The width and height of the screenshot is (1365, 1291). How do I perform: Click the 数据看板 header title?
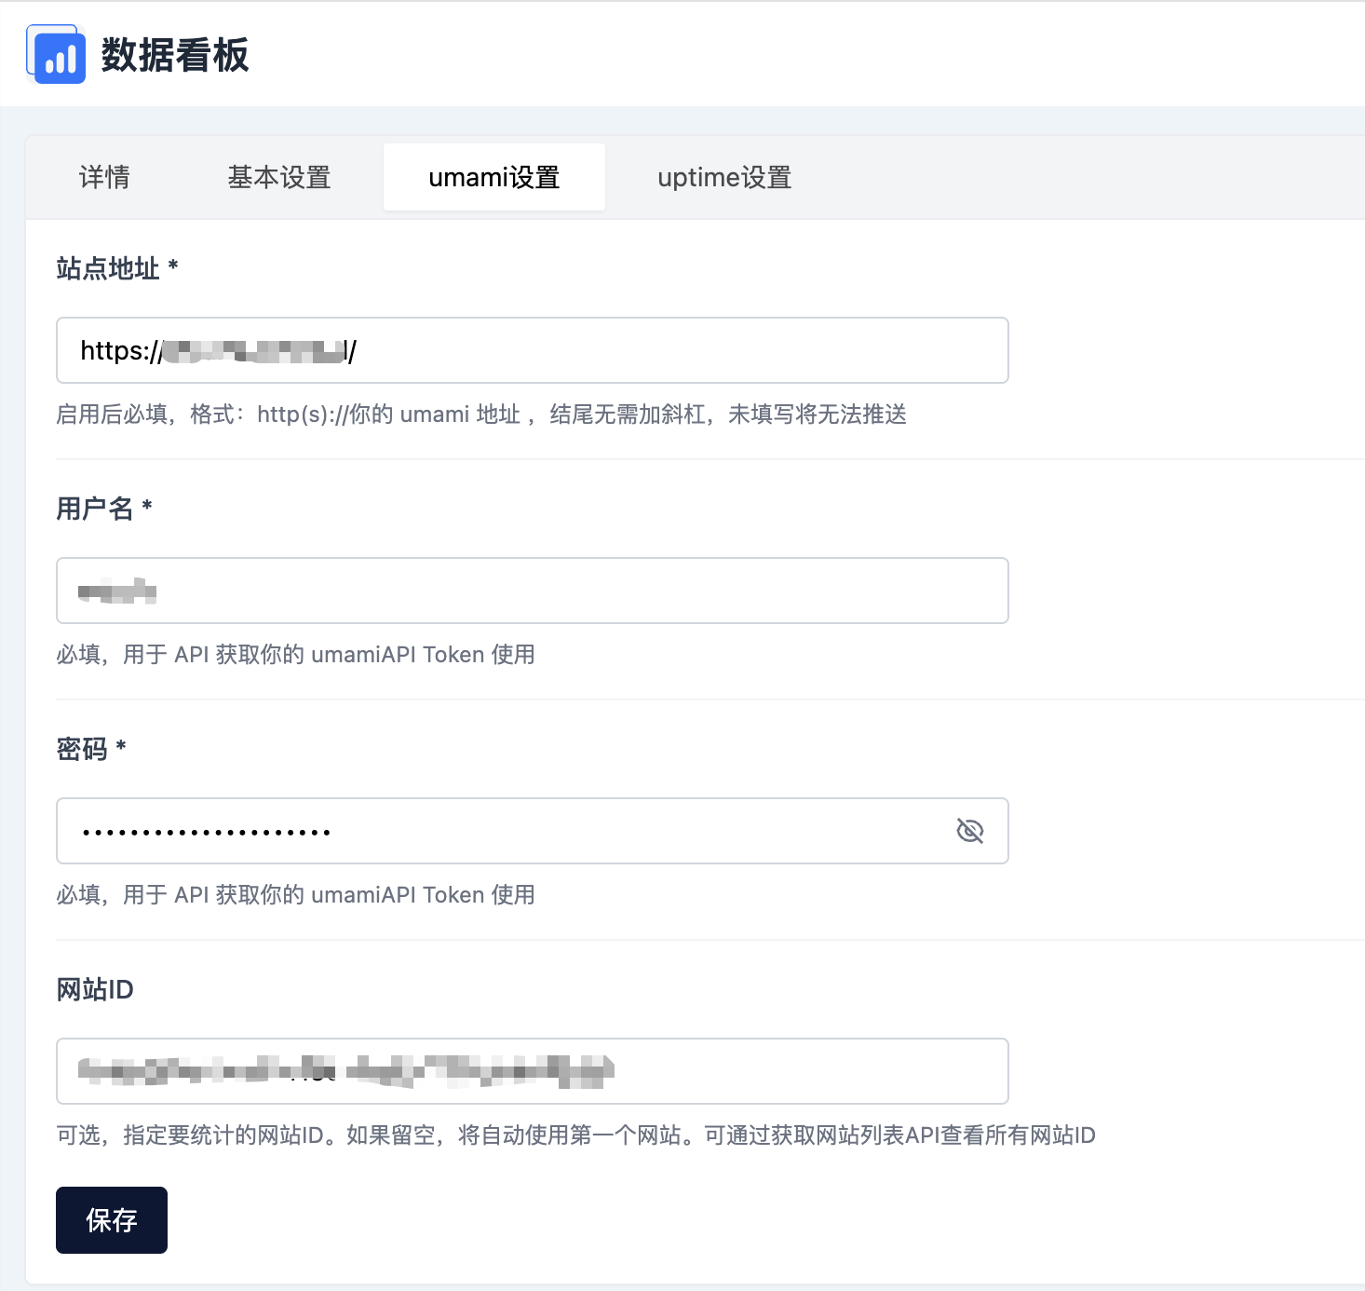click(175, 55)
